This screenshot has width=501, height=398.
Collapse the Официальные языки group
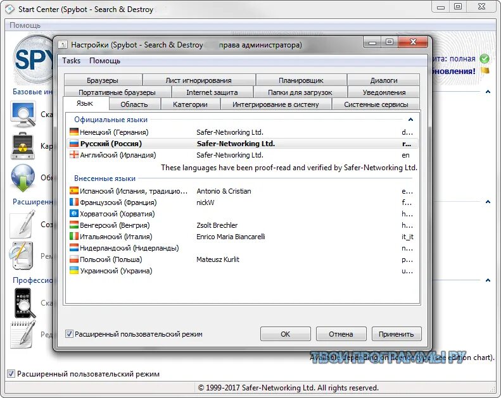tap(410, 120)
